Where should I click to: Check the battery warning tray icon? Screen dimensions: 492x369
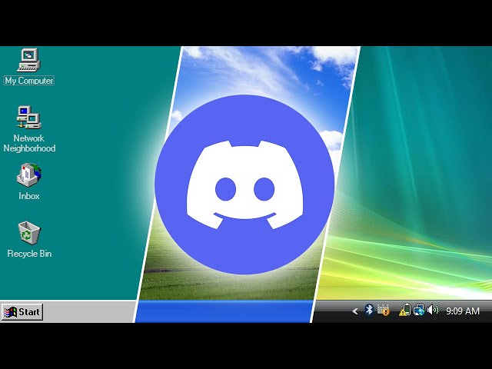(405, 310)
